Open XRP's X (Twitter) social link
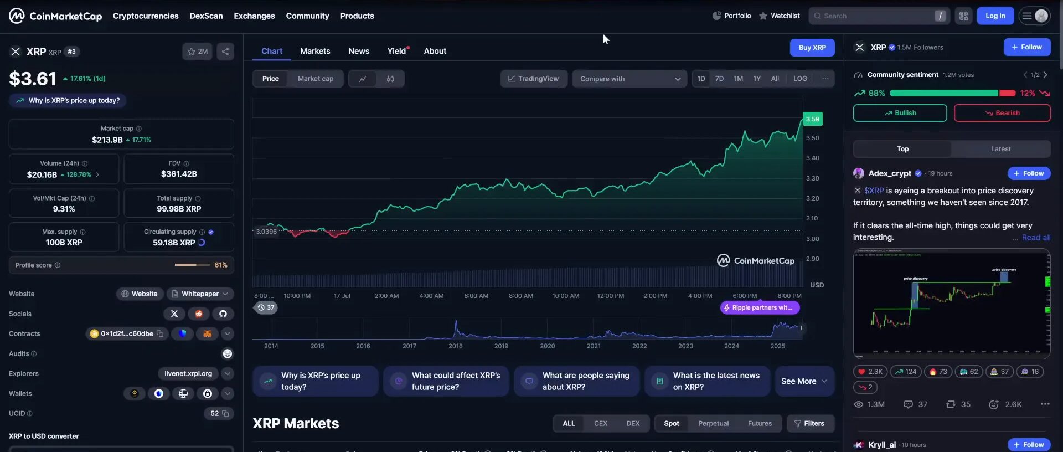The image size is (1063, 452). (174, 314)
